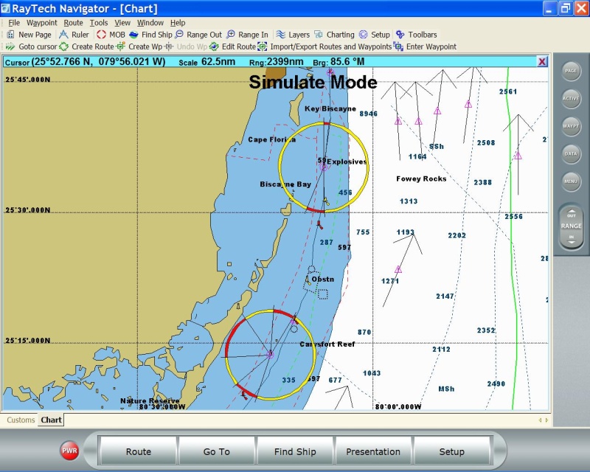The height and width of the screenshot is (472, 590).
Task: Click Goto cursor
Action: click(31, 46)
